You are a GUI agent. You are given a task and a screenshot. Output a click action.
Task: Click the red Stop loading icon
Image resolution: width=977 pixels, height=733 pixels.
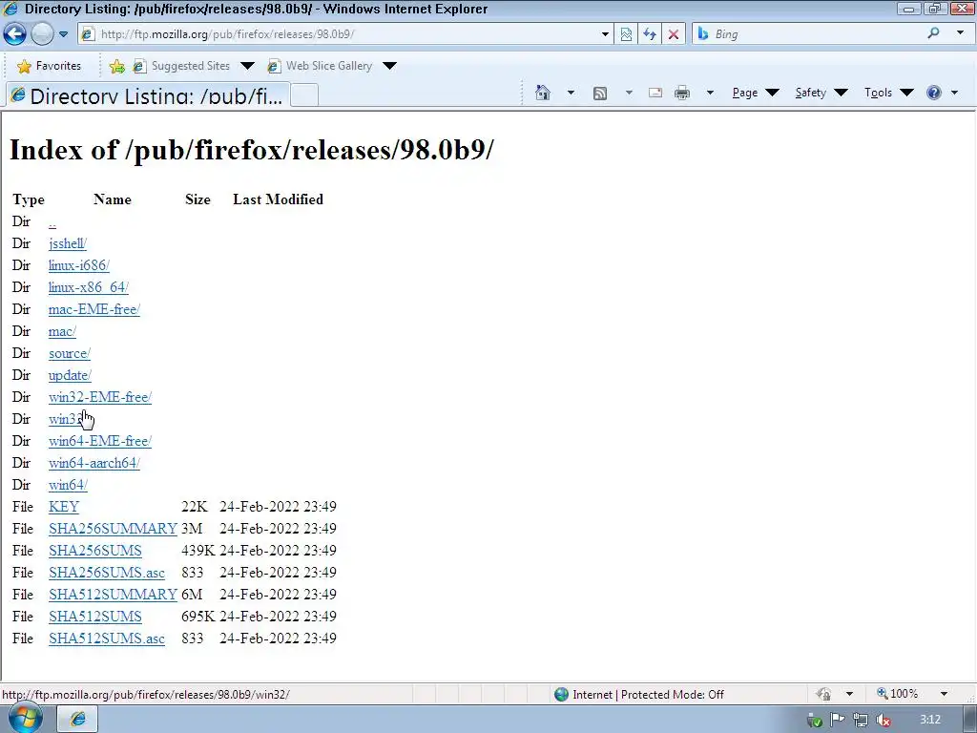pos(674,34)
